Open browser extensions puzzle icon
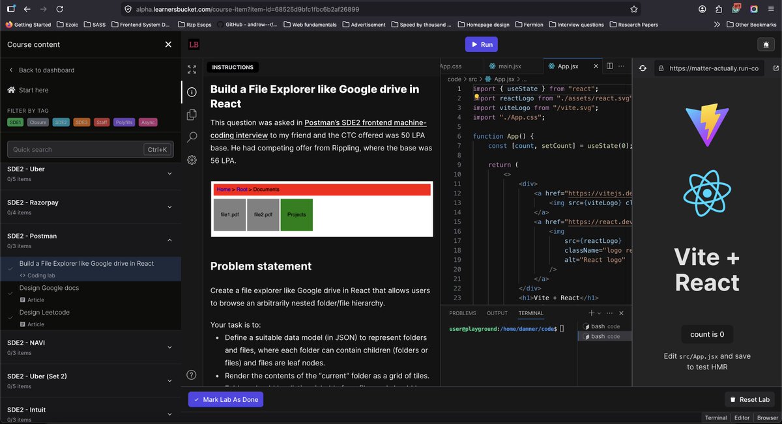This screenshot has height=424, width=782. [x=719, y=9]
